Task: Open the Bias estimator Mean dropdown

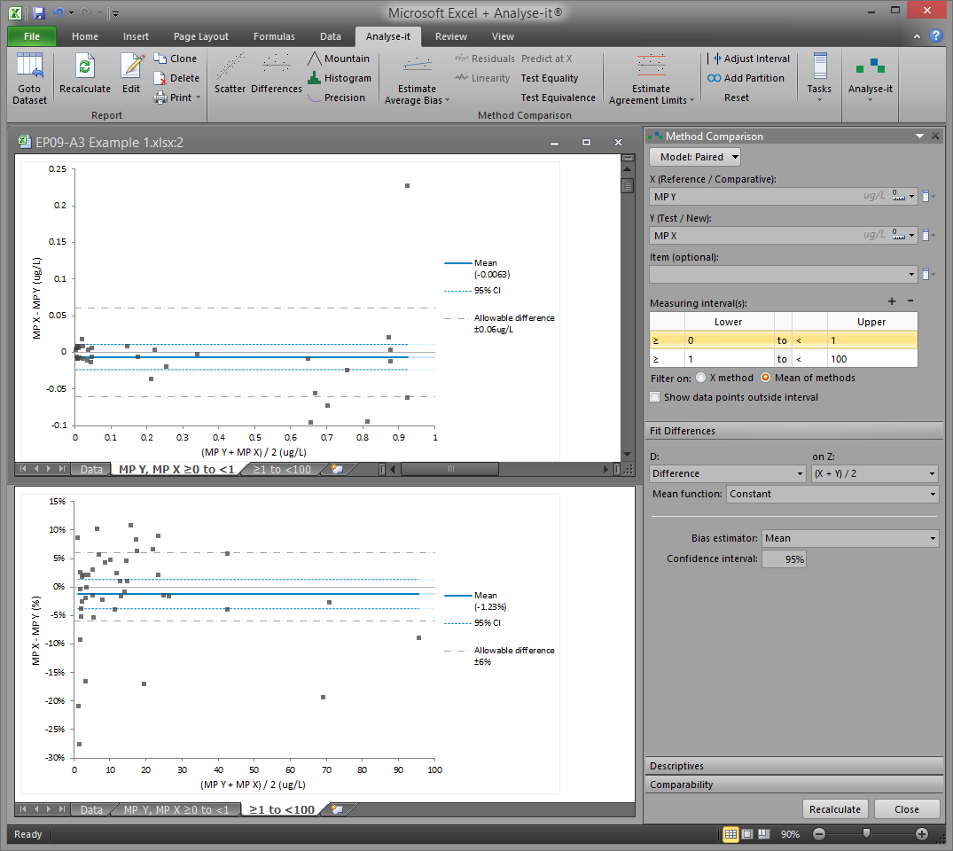Action: click(849, 538)
